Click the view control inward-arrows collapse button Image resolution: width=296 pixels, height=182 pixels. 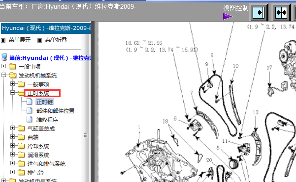pyautogui.click(x=282, y=12)
